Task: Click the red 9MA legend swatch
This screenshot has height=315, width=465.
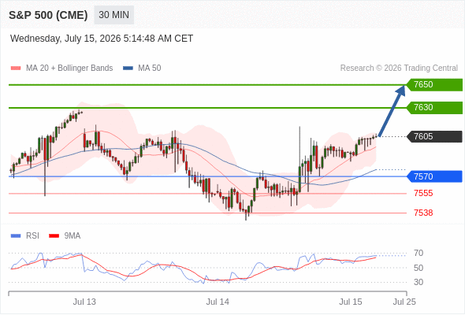Action: click(54, 236)
